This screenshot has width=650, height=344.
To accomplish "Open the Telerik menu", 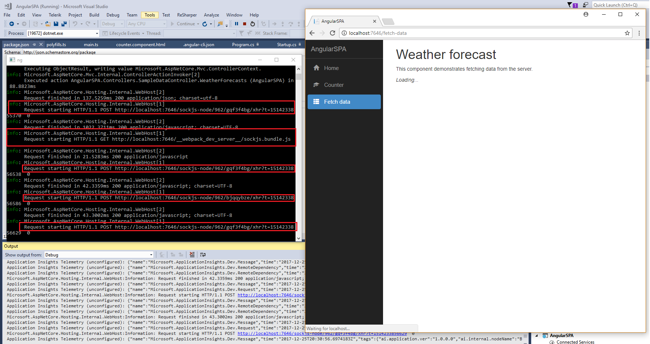I will 55,15.
